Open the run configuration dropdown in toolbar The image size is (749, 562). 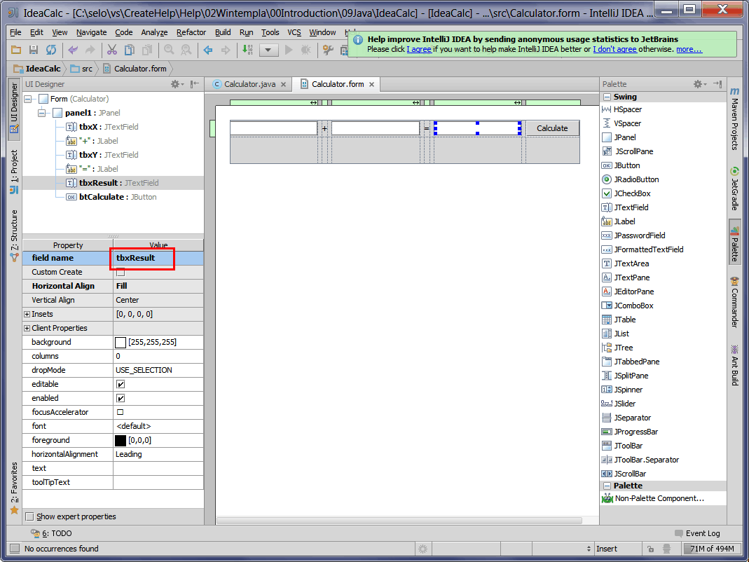click(269, 50)
